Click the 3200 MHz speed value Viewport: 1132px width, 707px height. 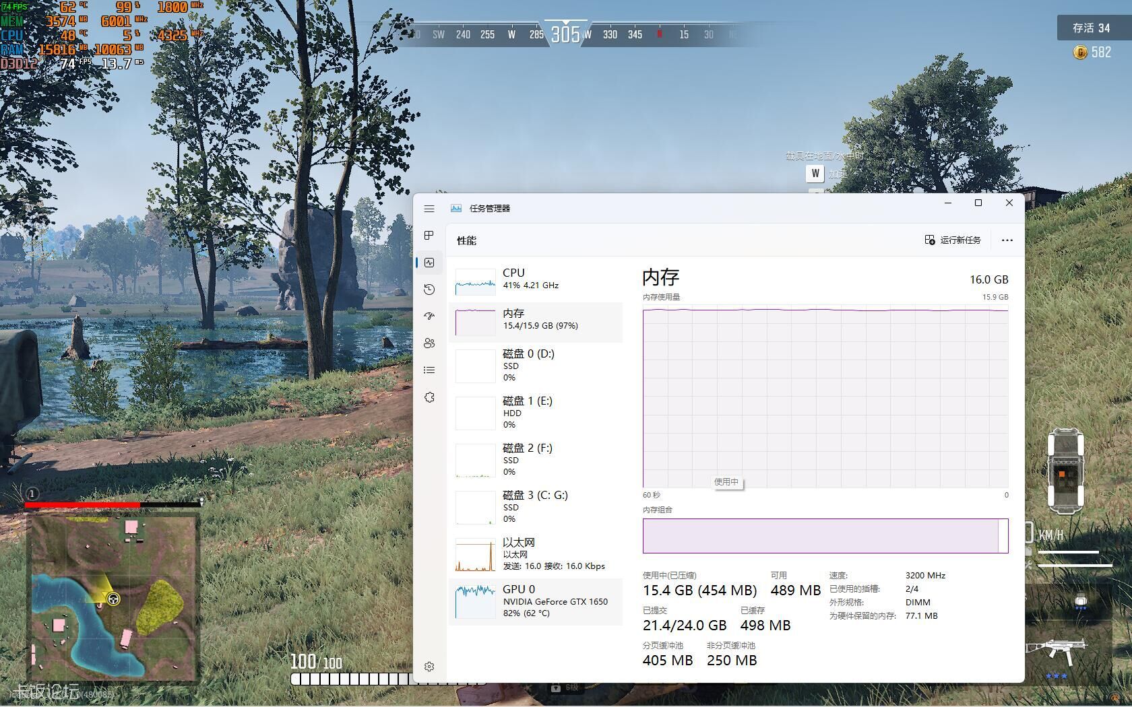click(x=925, y=576)
